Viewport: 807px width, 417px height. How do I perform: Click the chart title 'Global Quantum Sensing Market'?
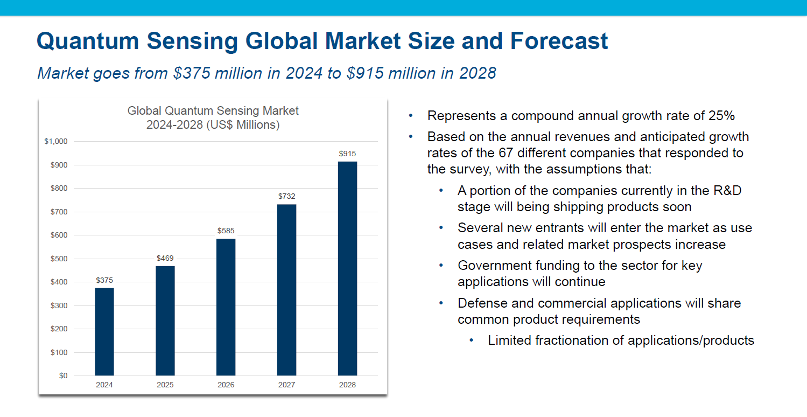pyautogui.click(x=213, y=111)
